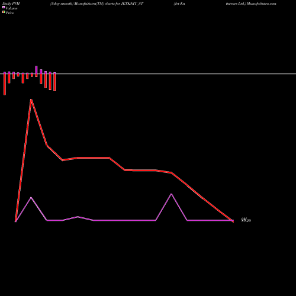
Task: Click the tallest magenta volume bar
Action: [36, 70]
